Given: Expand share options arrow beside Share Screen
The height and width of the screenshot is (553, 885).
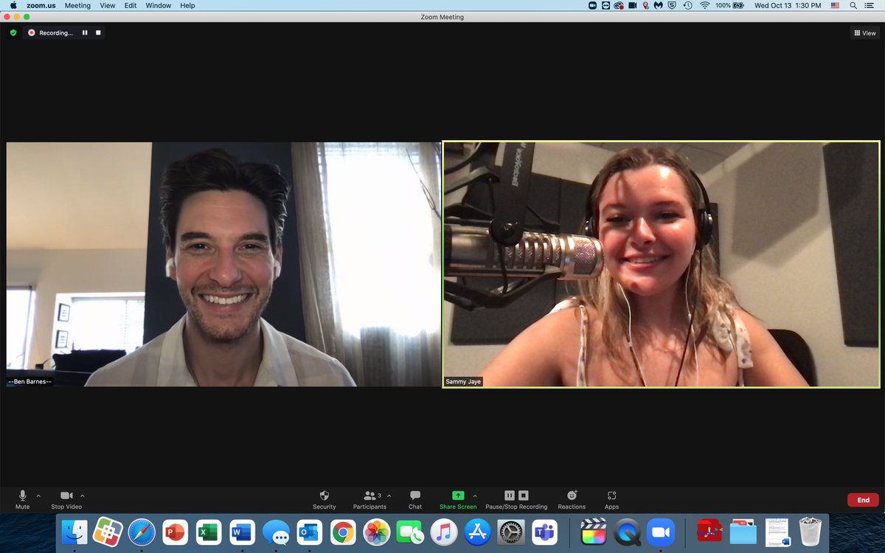Looking at the screenshot, I should click(x=475, y=495).
